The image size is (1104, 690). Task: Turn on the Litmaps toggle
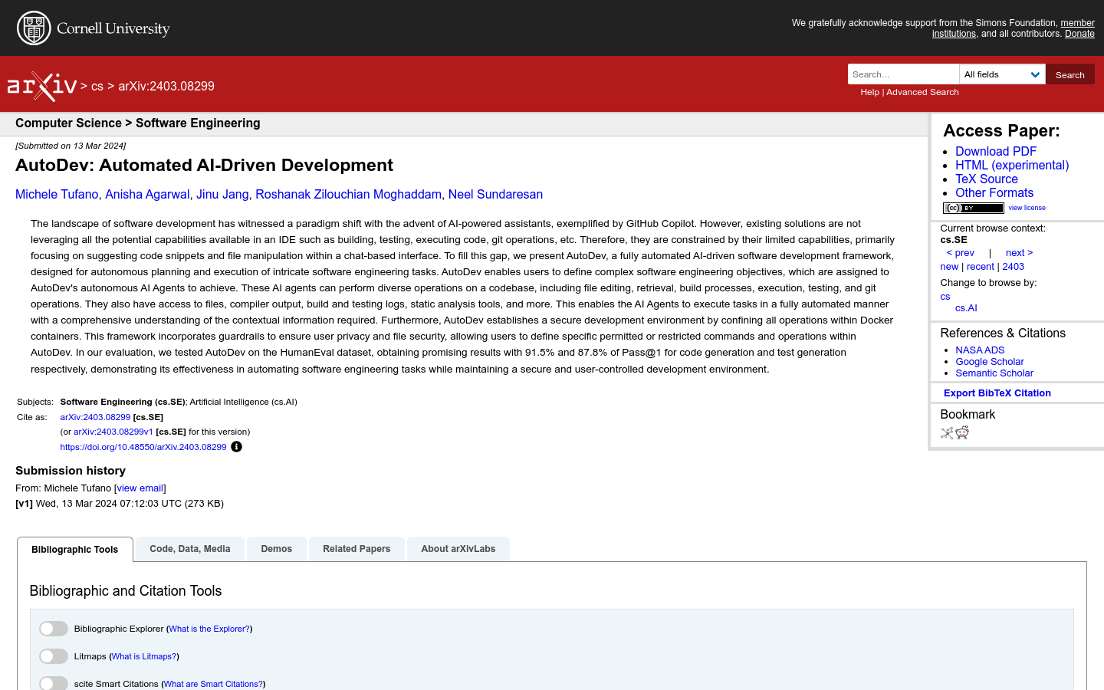pyautogui.click(x=54, y=656)
